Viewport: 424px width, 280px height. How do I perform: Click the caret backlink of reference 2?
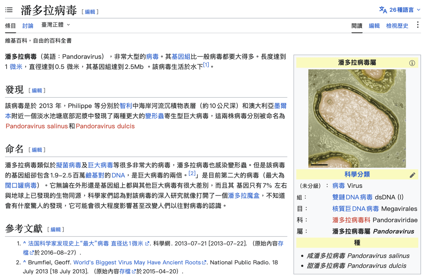pyautogui.click(x=25, y=262)
